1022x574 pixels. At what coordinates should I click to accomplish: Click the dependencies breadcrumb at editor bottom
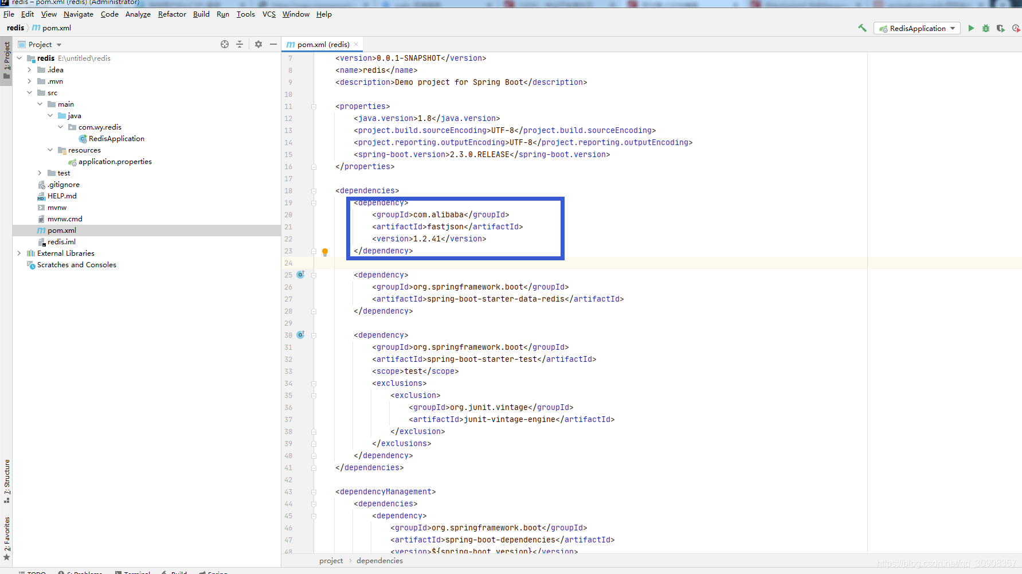[x=379, y=561]
